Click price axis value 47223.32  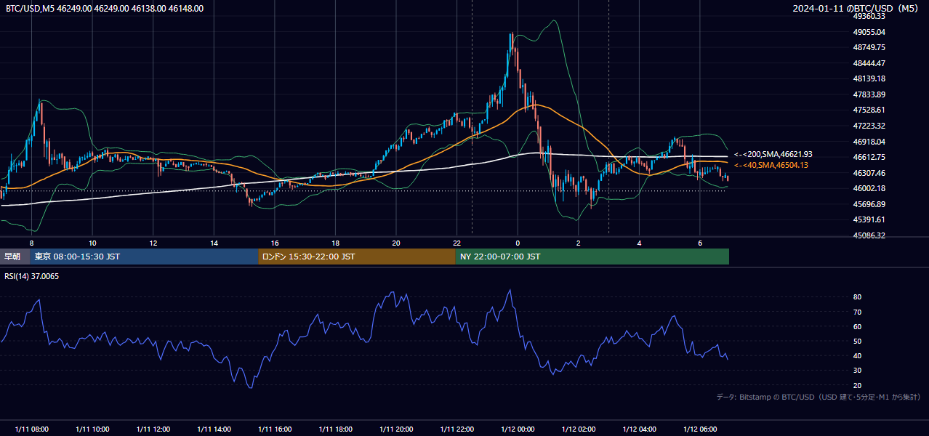tap(869, 126)
